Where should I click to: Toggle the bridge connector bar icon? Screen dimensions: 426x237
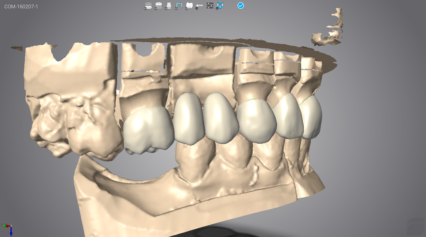pos(199,6)
